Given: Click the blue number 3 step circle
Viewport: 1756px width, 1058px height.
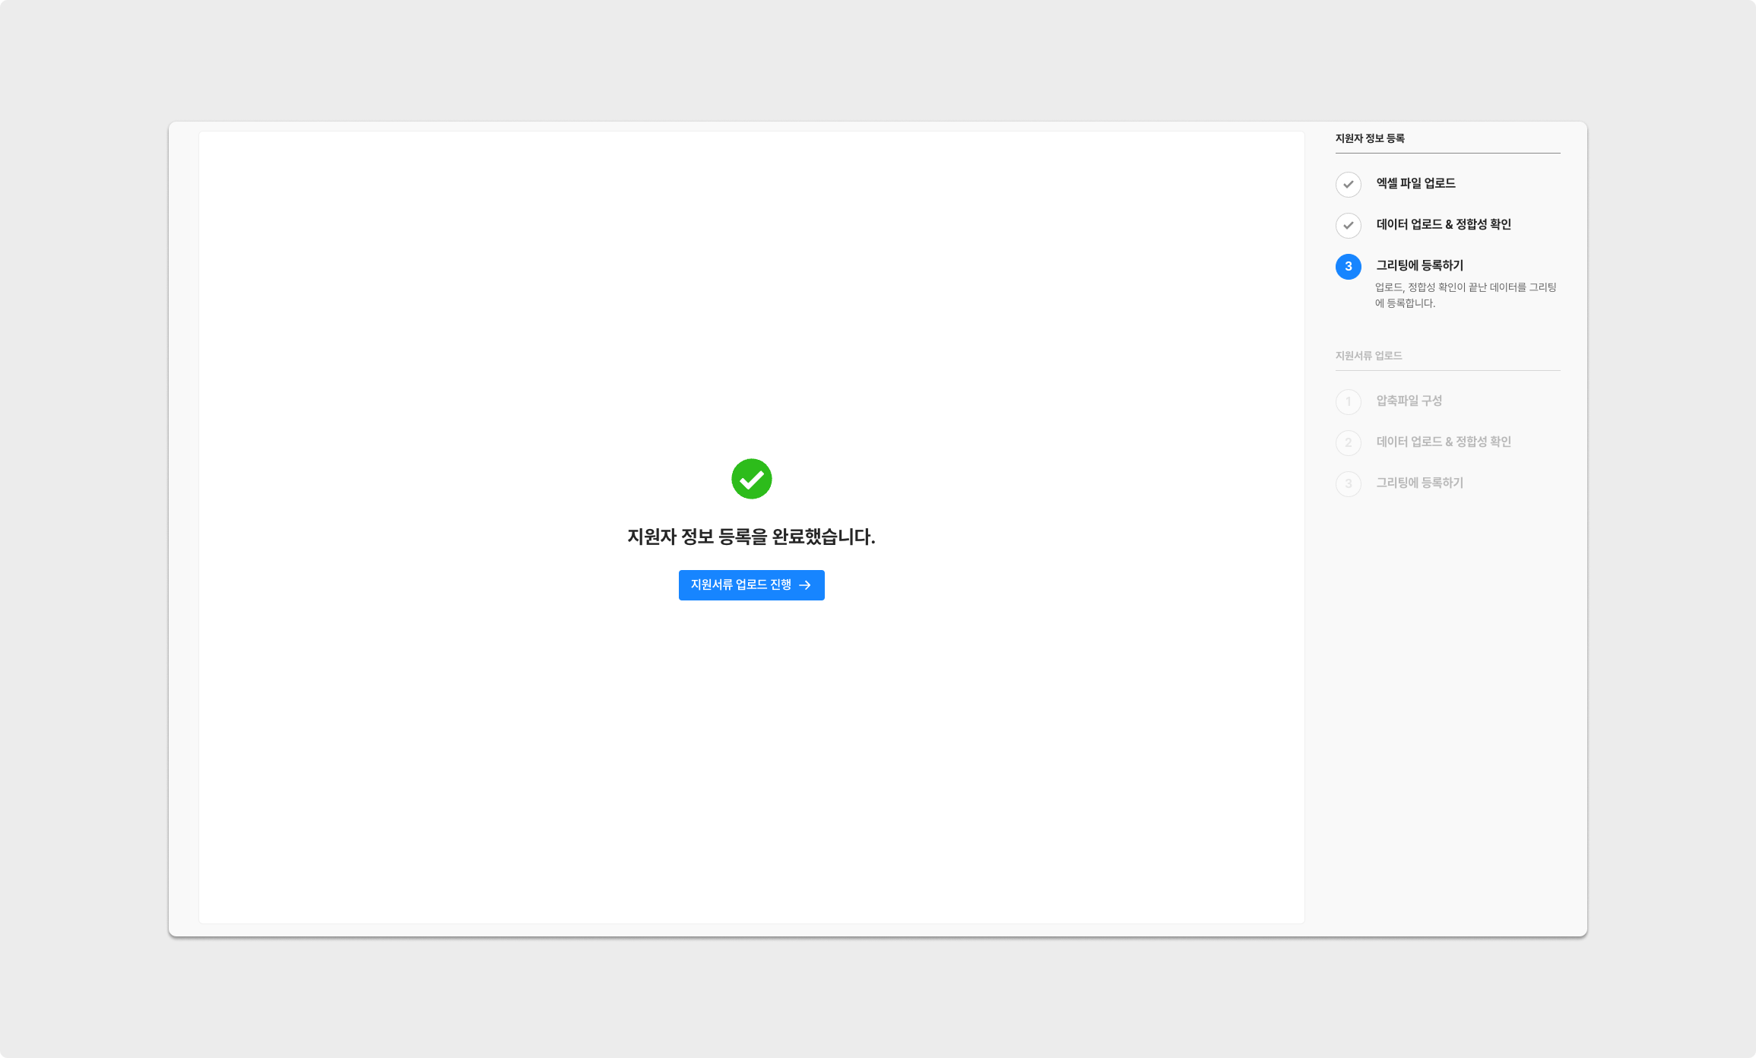Looking at the screenshot, I should pyautogui.click(x=1348, y=266).
